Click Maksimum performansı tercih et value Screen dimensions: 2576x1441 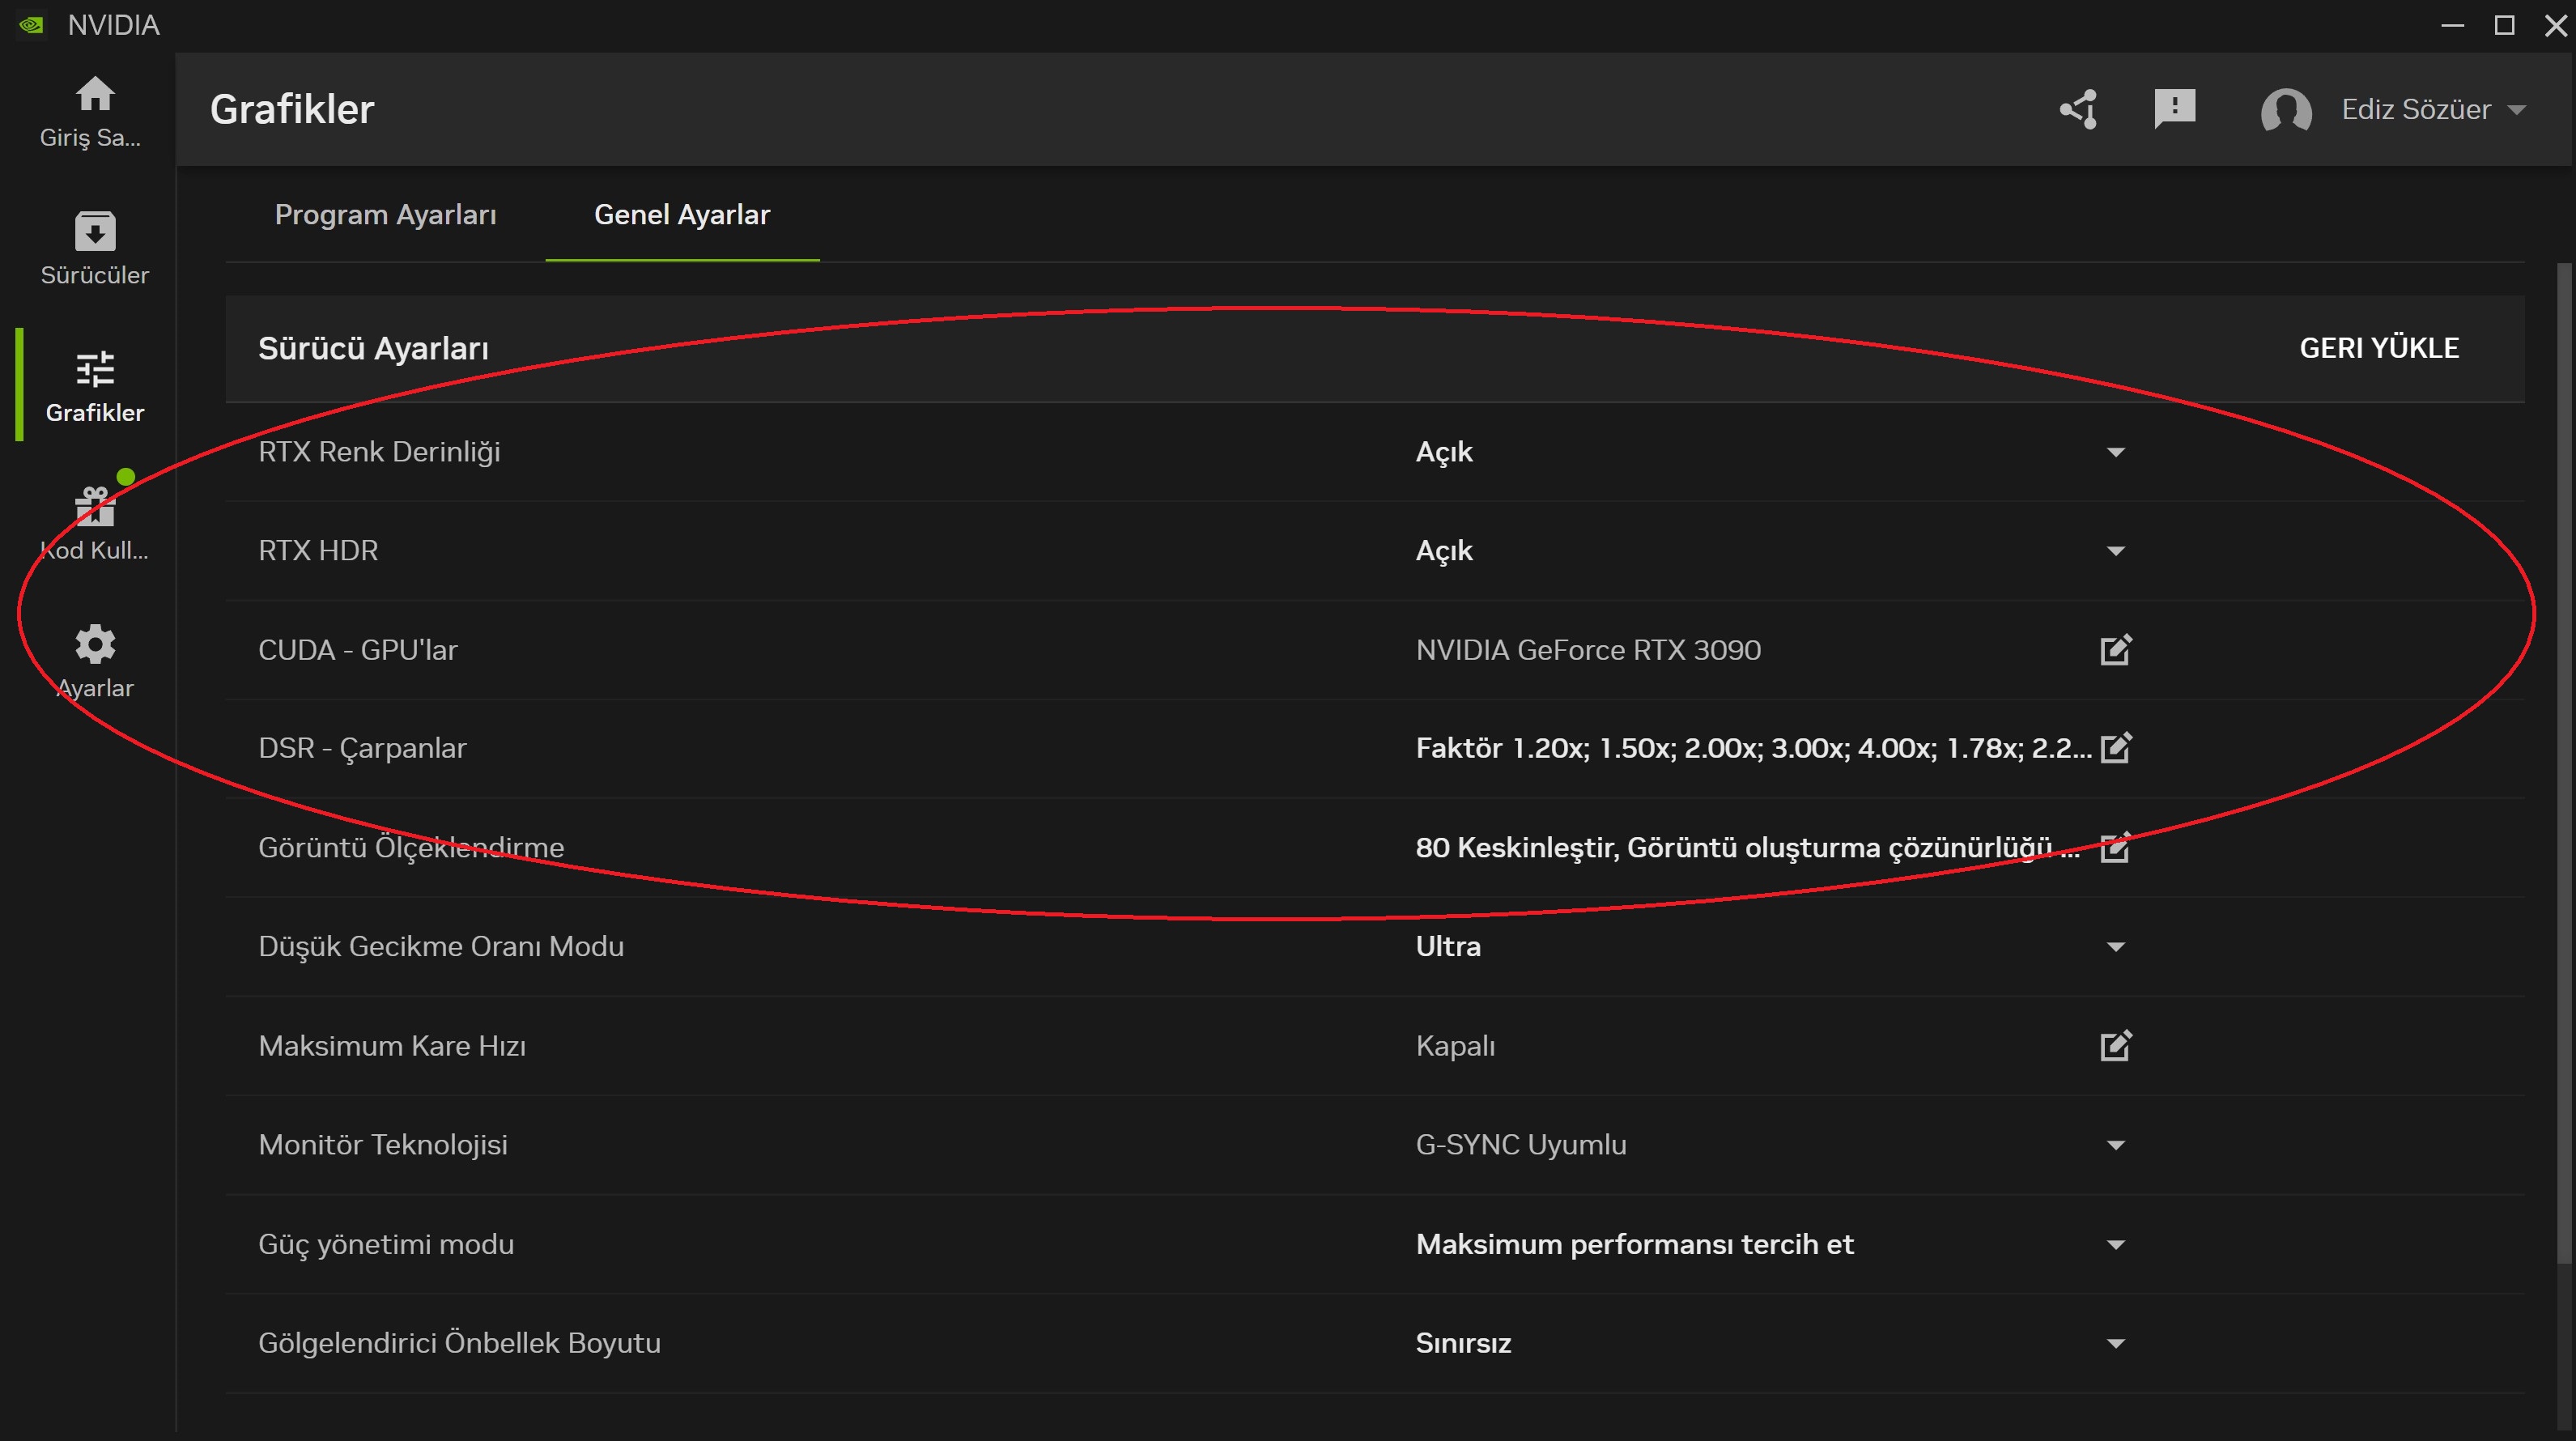1634,1245
